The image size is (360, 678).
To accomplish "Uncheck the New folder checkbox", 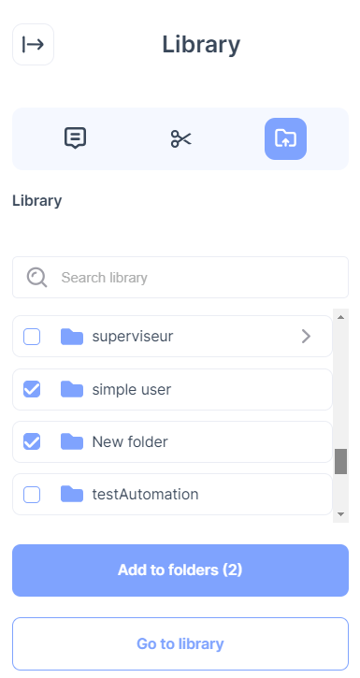I will (32, 441).
